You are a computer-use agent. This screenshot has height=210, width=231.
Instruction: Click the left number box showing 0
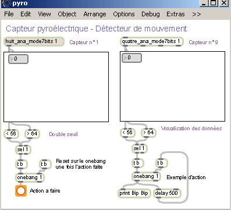(18, 59)
